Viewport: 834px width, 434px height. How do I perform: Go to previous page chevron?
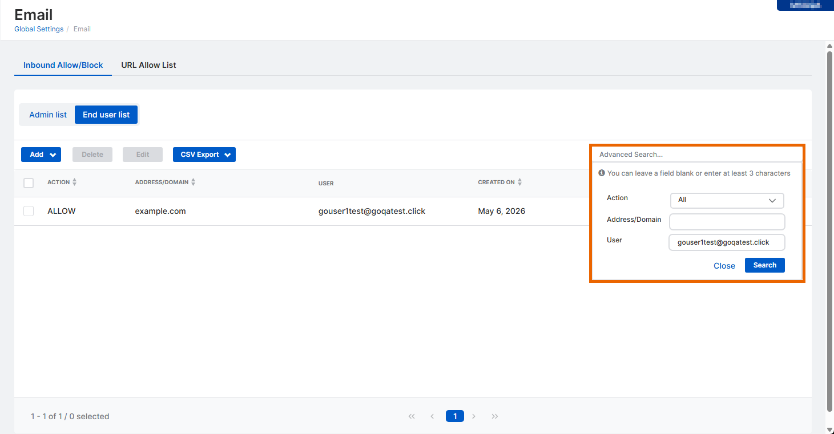click(432, 416)
